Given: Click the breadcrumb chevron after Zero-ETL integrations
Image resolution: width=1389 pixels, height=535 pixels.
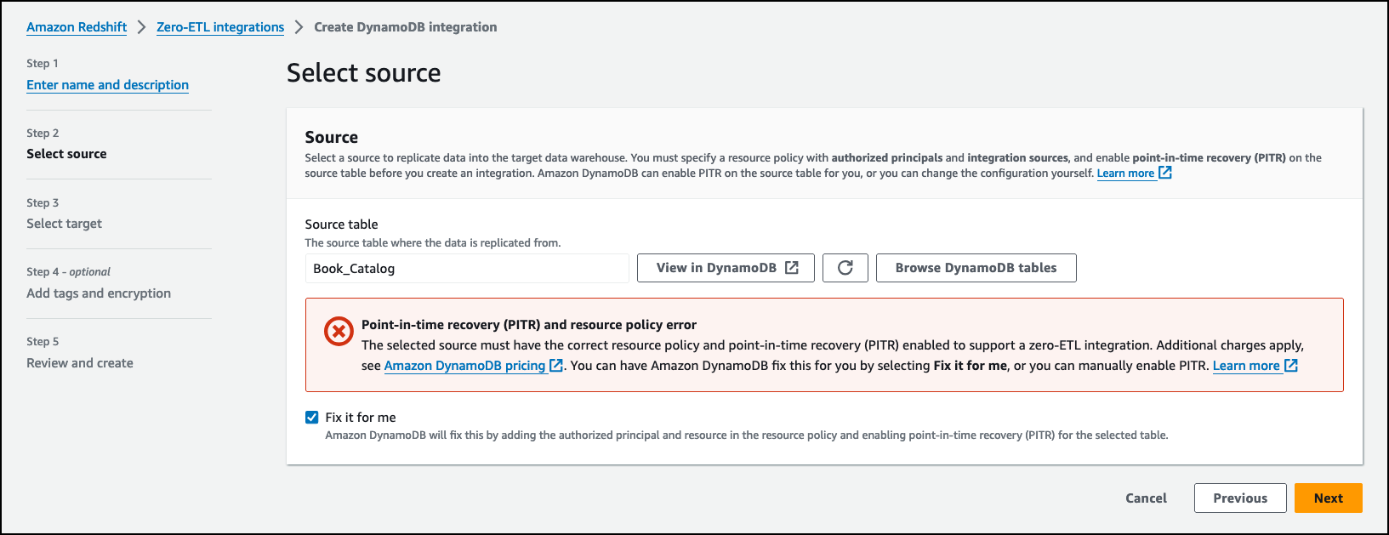Looking at the screenshot, I should coord(299,27).
